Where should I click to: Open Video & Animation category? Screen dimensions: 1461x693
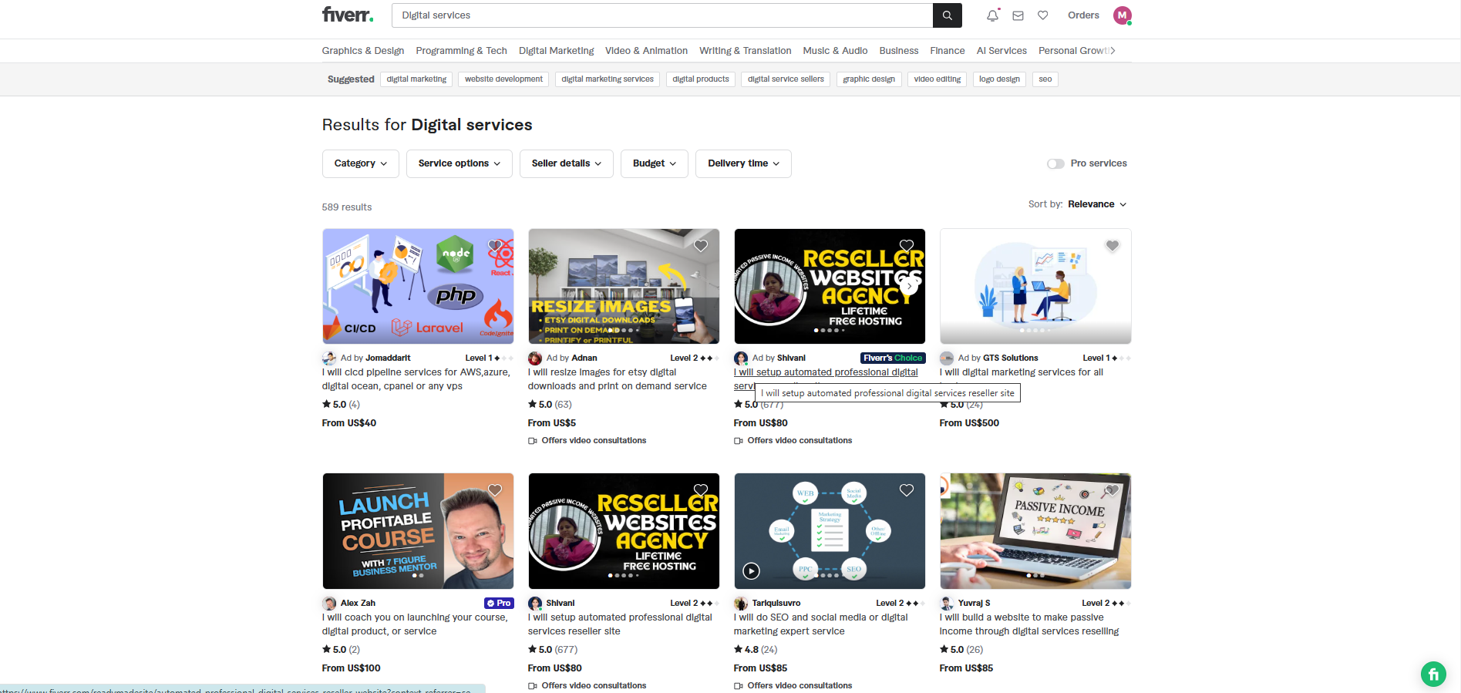point(646,51)
